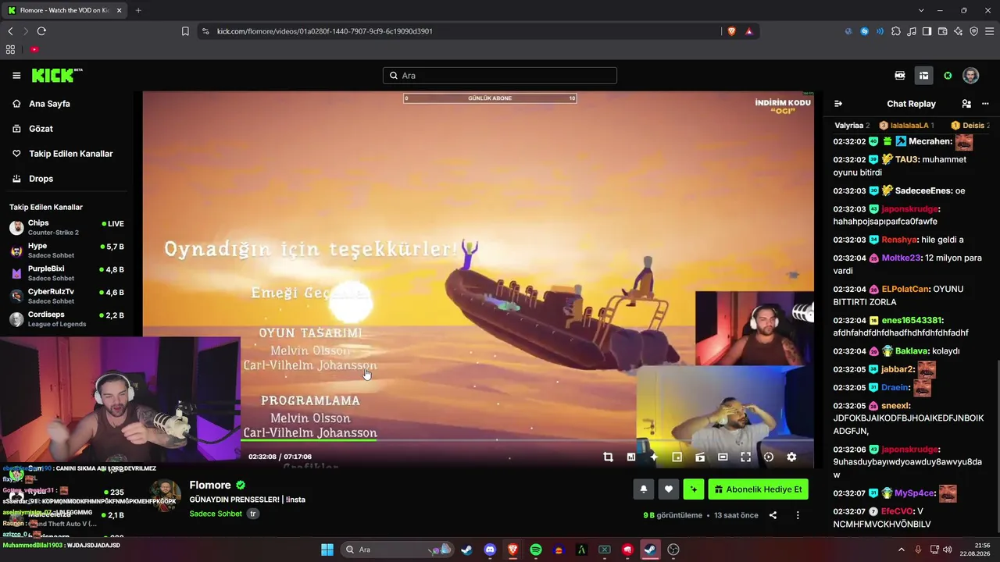This screenshot has height=562, width=1000.
Task: Open the Brave Wallet icon
Action: point(942,31)
